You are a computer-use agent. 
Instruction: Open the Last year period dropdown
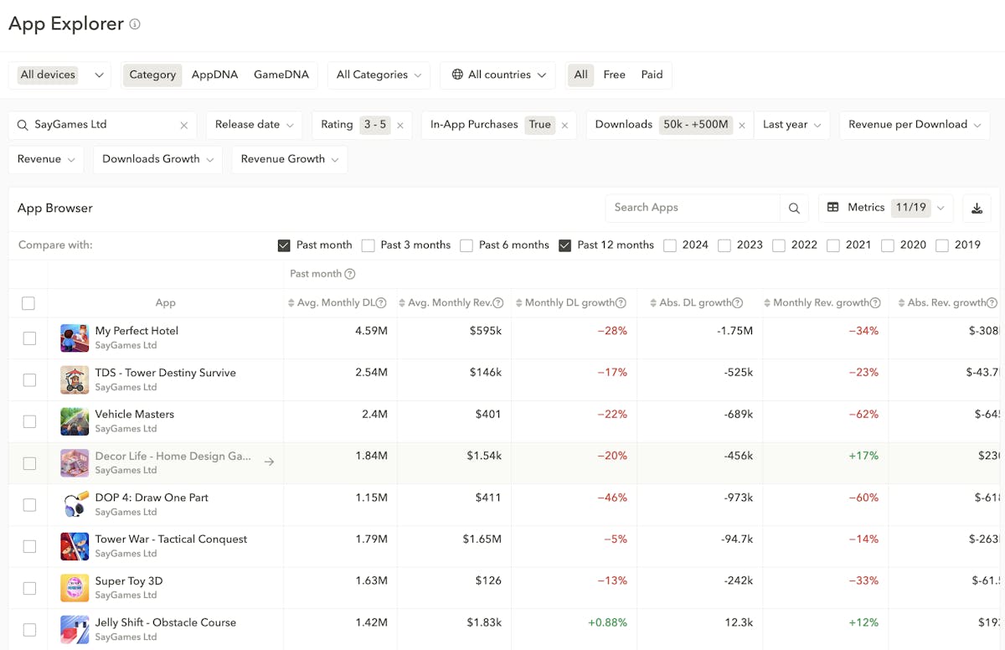click(x=791, y=125)
